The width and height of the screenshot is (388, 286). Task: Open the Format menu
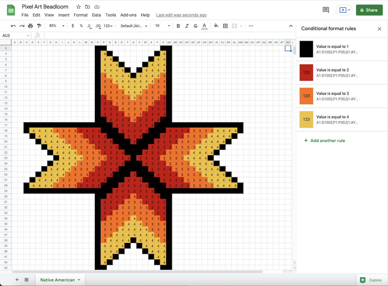pyautogui.click(x=81, y=15)
